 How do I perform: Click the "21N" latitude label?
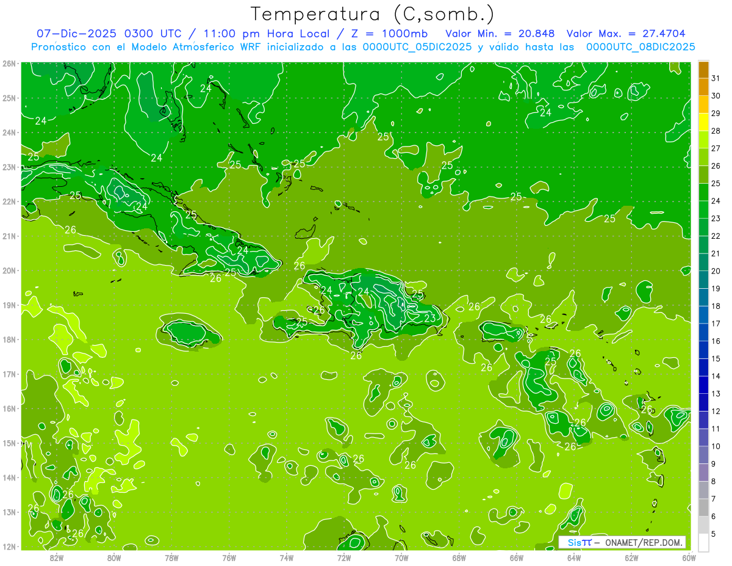[9, 236]
